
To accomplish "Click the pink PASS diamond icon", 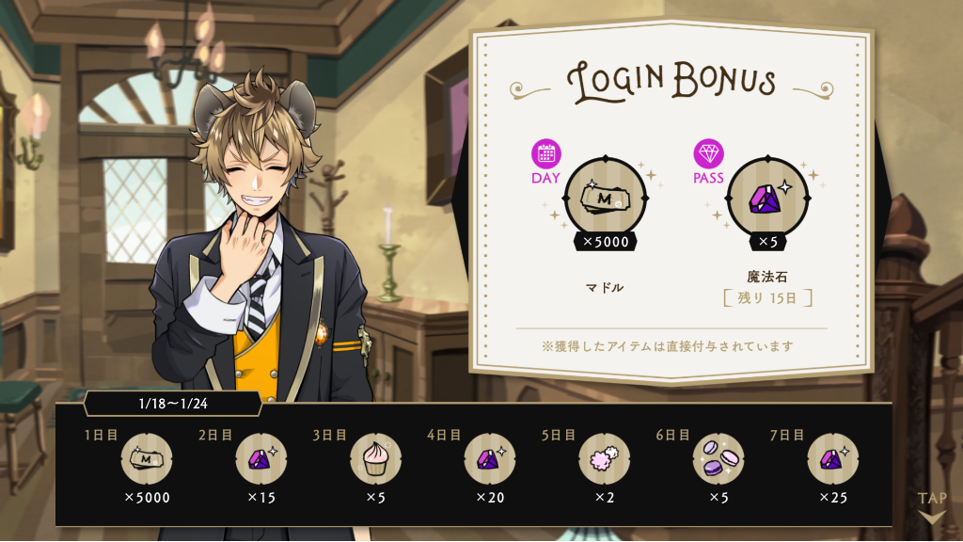I will pyautogui.click(x=708, y=153).
